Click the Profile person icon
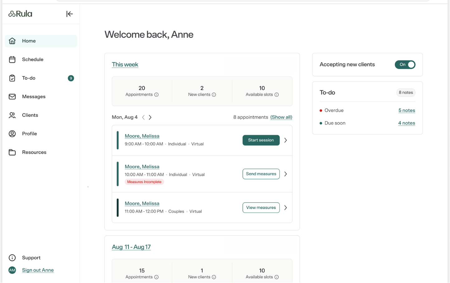Viewport: 450px width, 283px height. (x=12, y=134)
